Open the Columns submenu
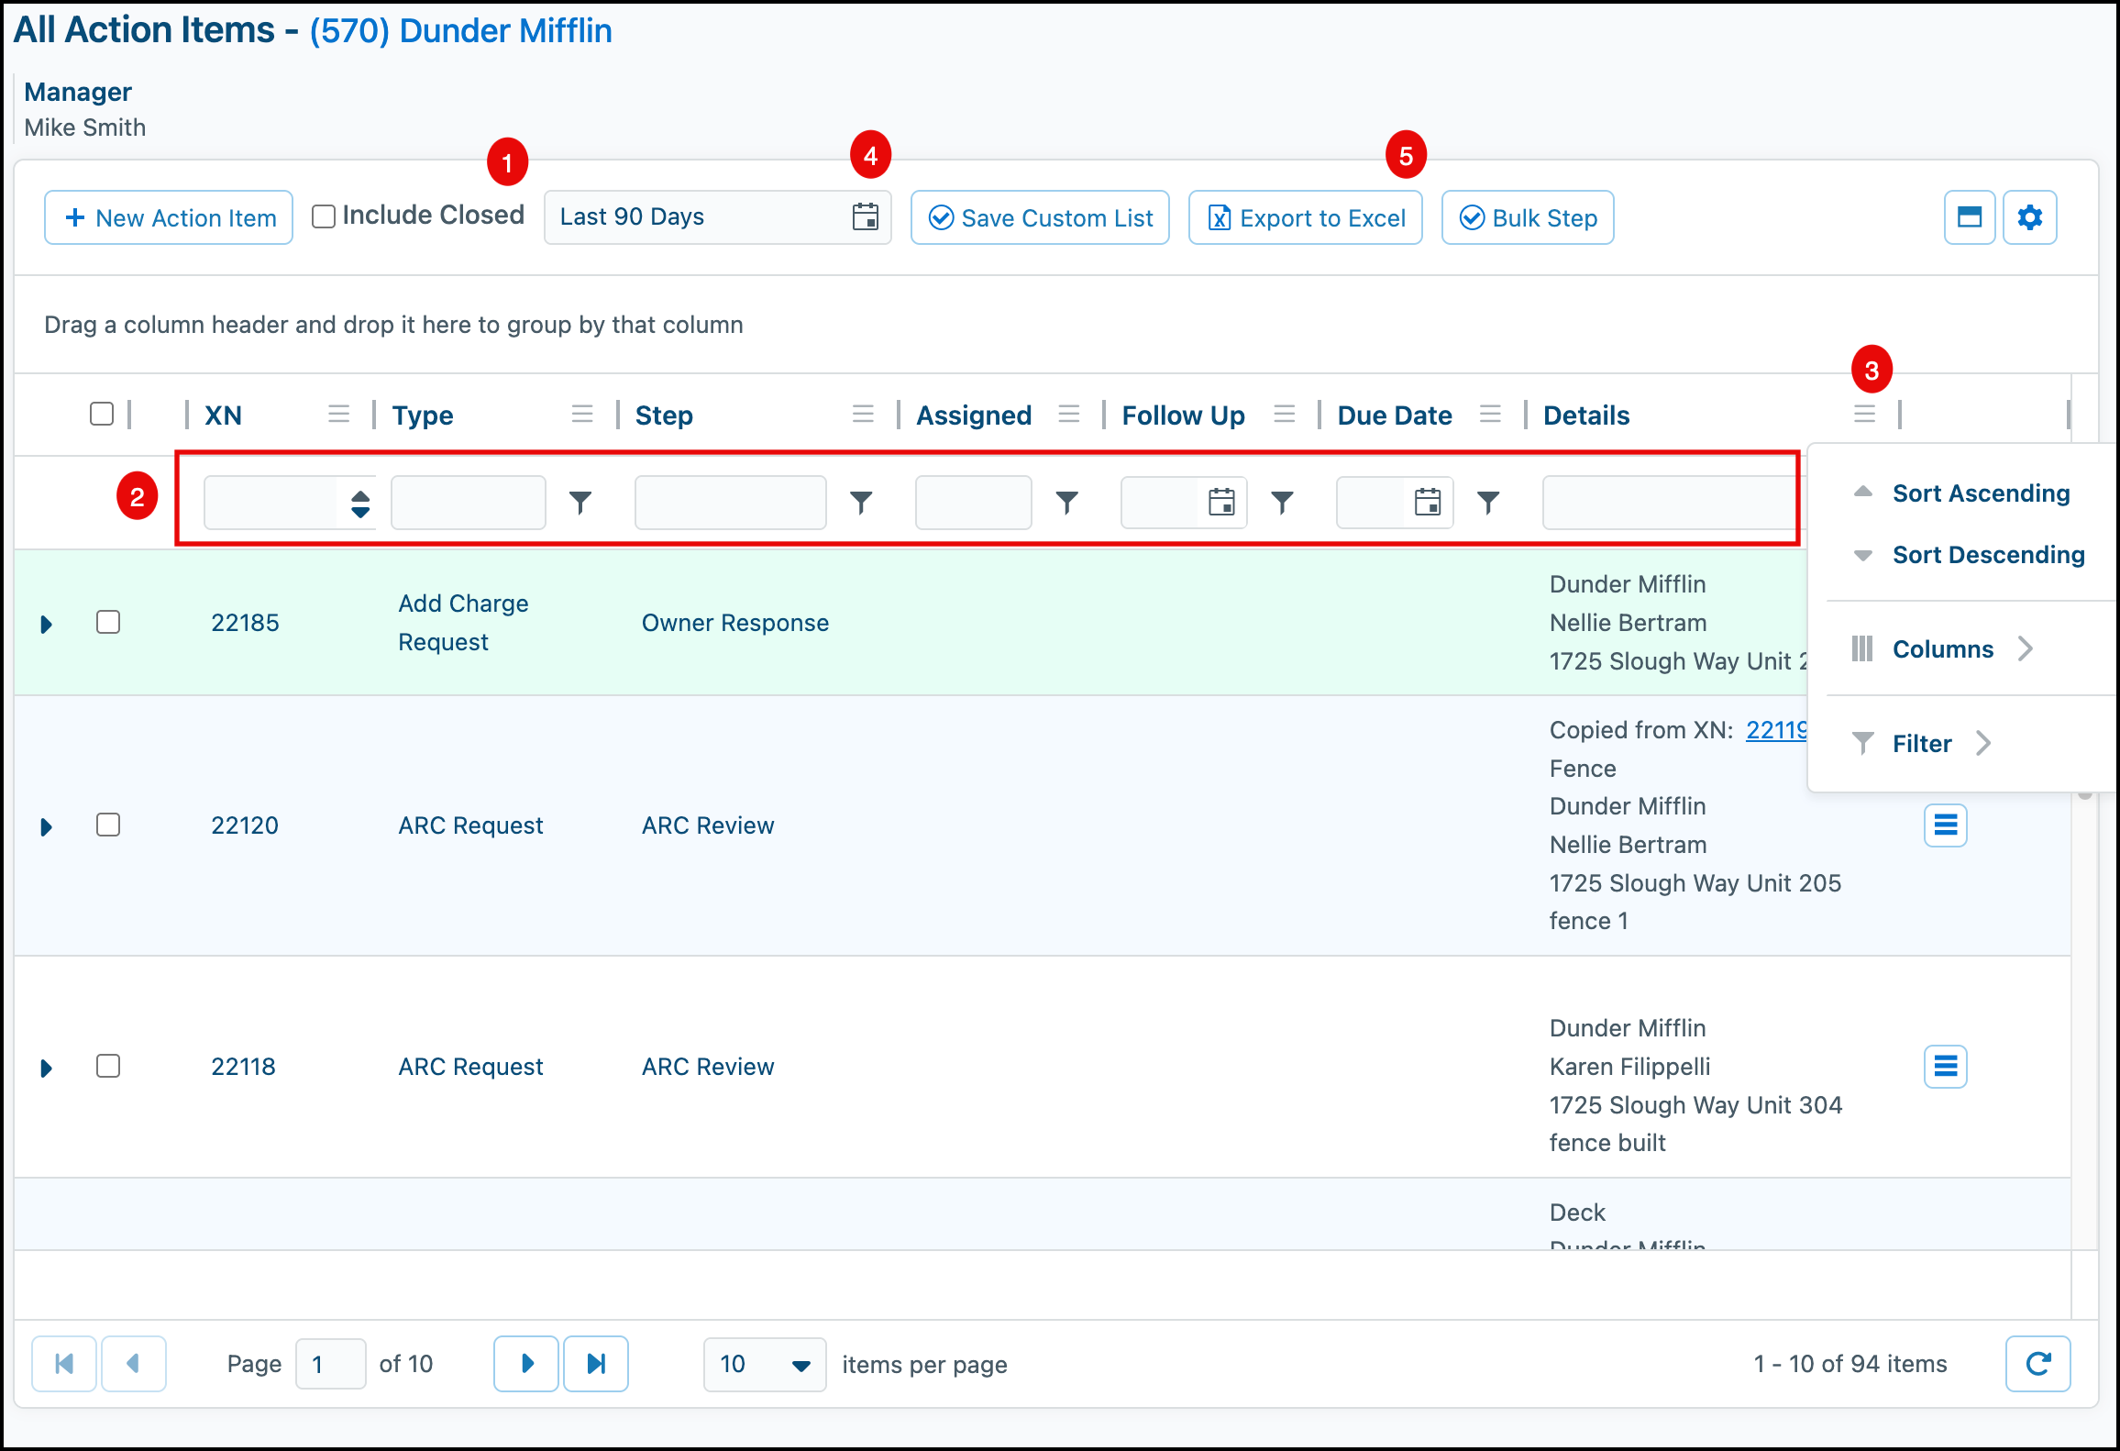This screenshot has width=2120, height=1451. 1943,649
